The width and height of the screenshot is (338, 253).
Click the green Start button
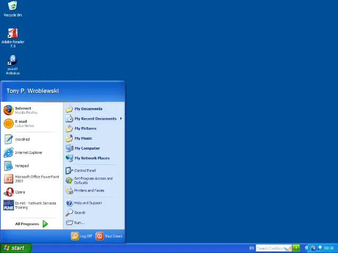[15, 248]
